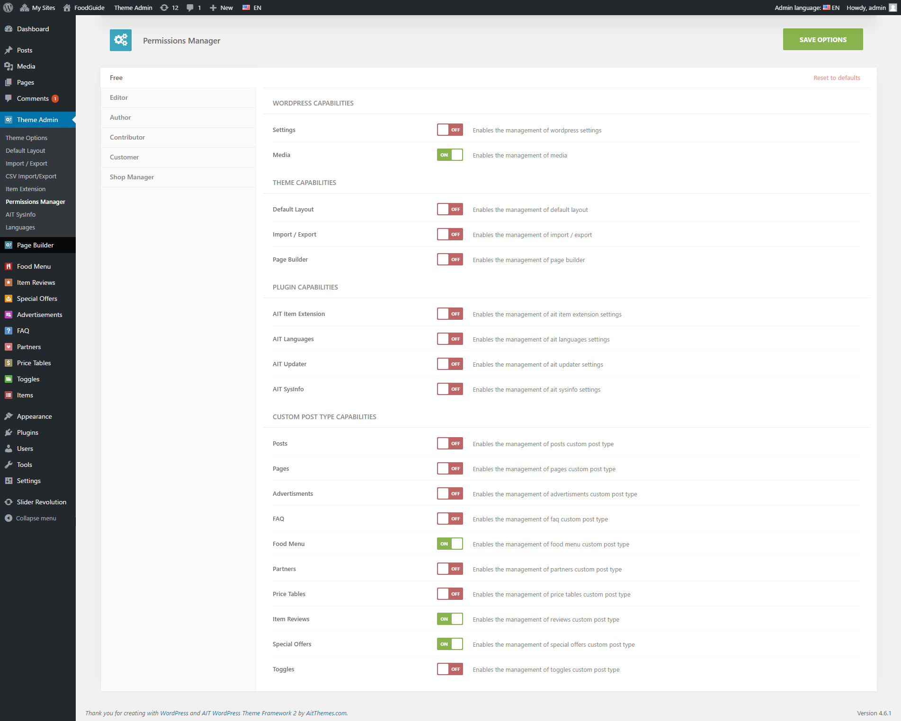Open the New content dropdown in admin bar
Viewport: 901px width, 721px height.
tap(222, 8)
